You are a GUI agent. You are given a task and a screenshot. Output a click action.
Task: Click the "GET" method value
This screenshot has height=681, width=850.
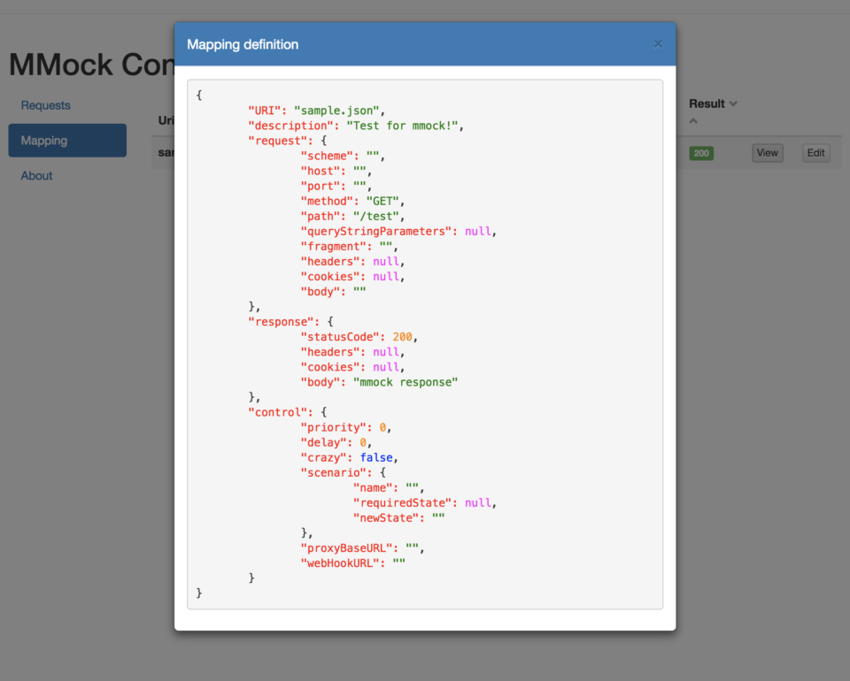tap(382, 202)
